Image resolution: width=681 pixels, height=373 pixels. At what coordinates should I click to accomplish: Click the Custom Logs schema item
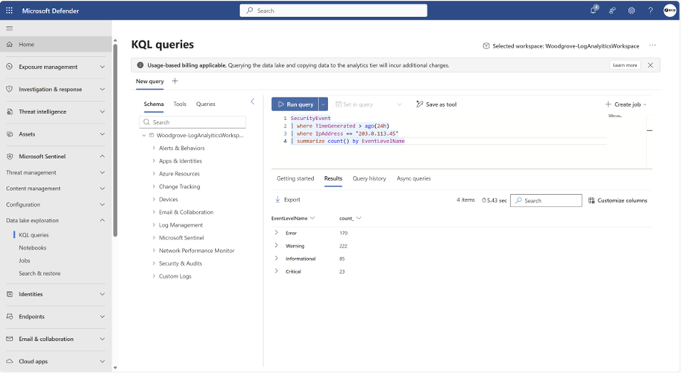[175, 276]
